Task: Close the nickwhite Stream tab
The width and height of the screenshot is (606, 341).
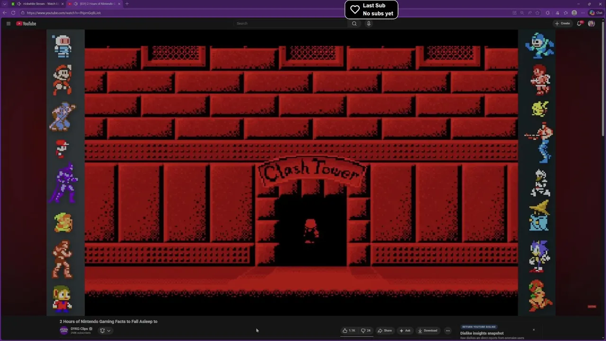Action: (x=62, y=4)
